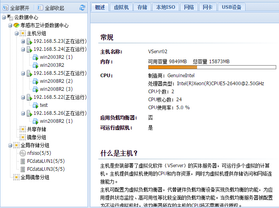Viewport: 279px width, 208px height.
Task: Open the USB设备 tab
Action: point(231,7)
